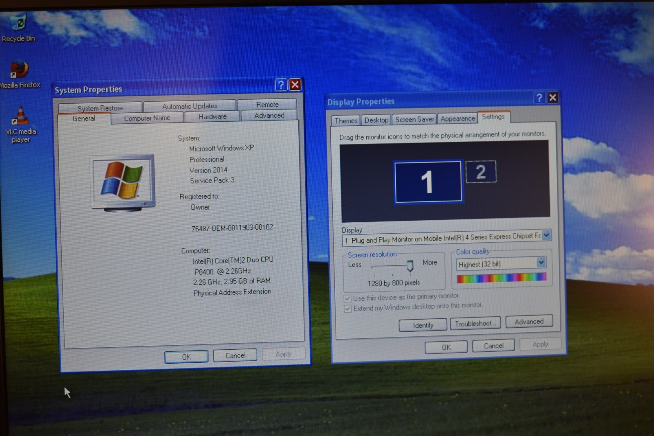
Task: Click the Display Properties help question-mark button
Action: click(x=539, y=98)
